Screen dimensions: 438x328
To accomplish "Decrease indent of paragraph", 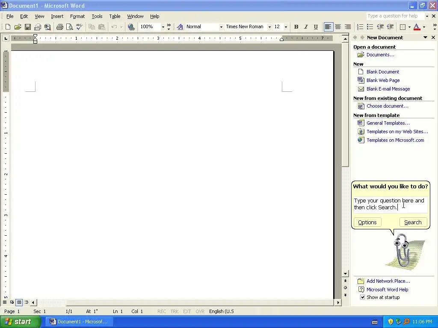I will (380, 27).
